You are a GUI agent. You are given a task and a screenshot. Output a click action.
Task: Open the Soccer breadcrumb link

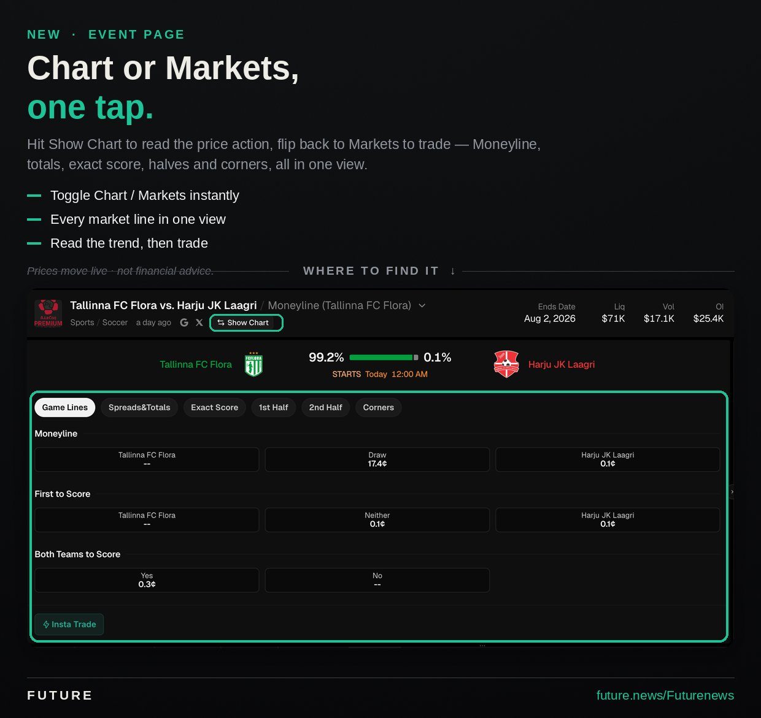pyautogui.click(x=115, y=323)
